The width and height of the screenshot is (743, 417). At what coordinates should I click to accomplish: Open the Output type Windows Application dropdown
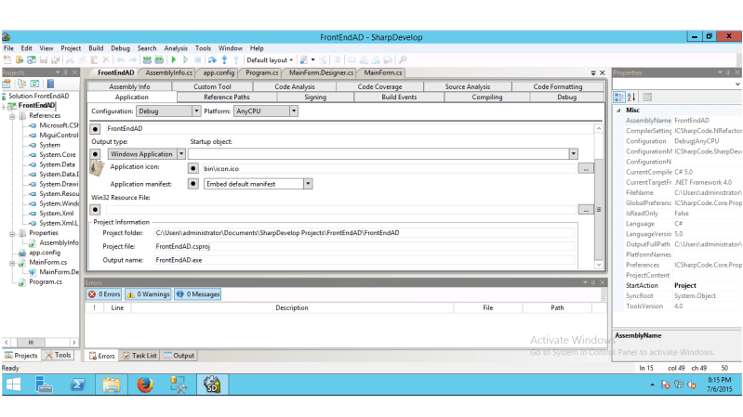[181, 154]
